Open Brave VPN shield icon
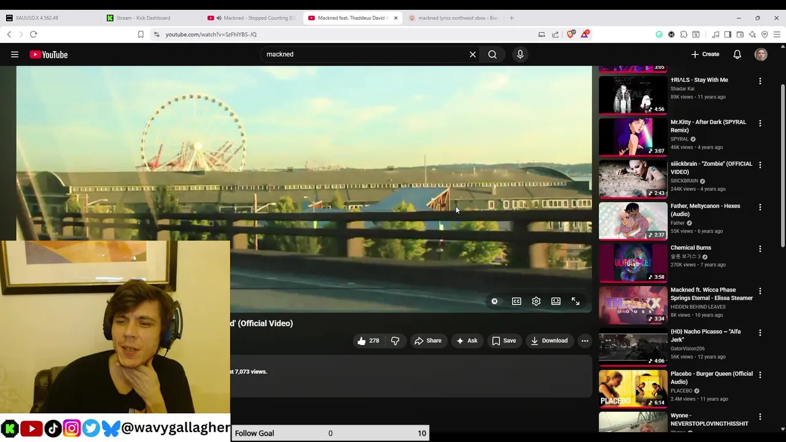This screenshot has width=786, height=442. [x=765, y=34]
